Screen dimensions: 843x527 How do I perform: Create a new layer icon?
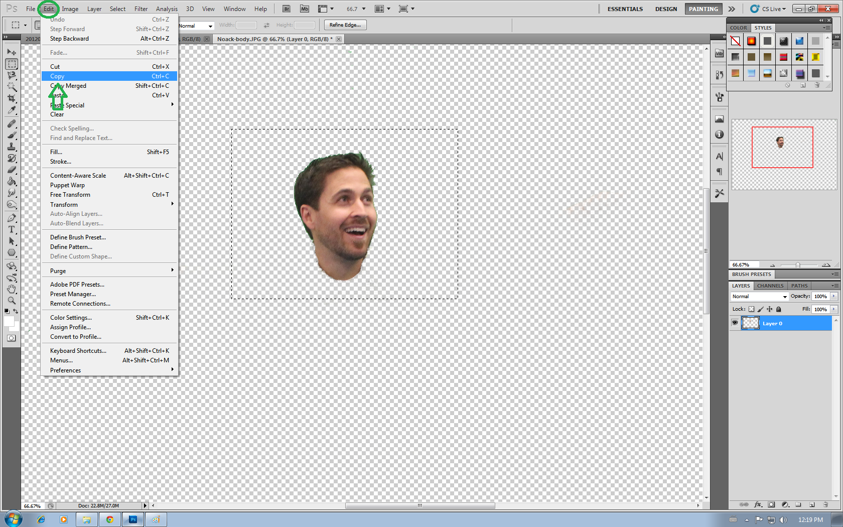[812, 504]
